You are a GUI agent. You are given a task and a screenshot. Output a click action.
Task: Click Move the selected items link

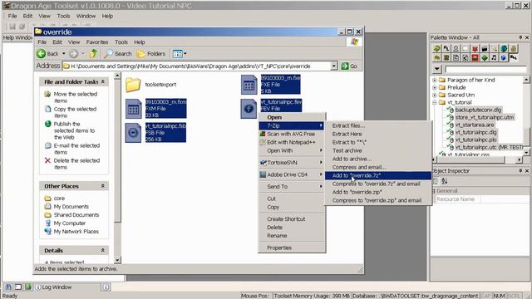[76, 97]
